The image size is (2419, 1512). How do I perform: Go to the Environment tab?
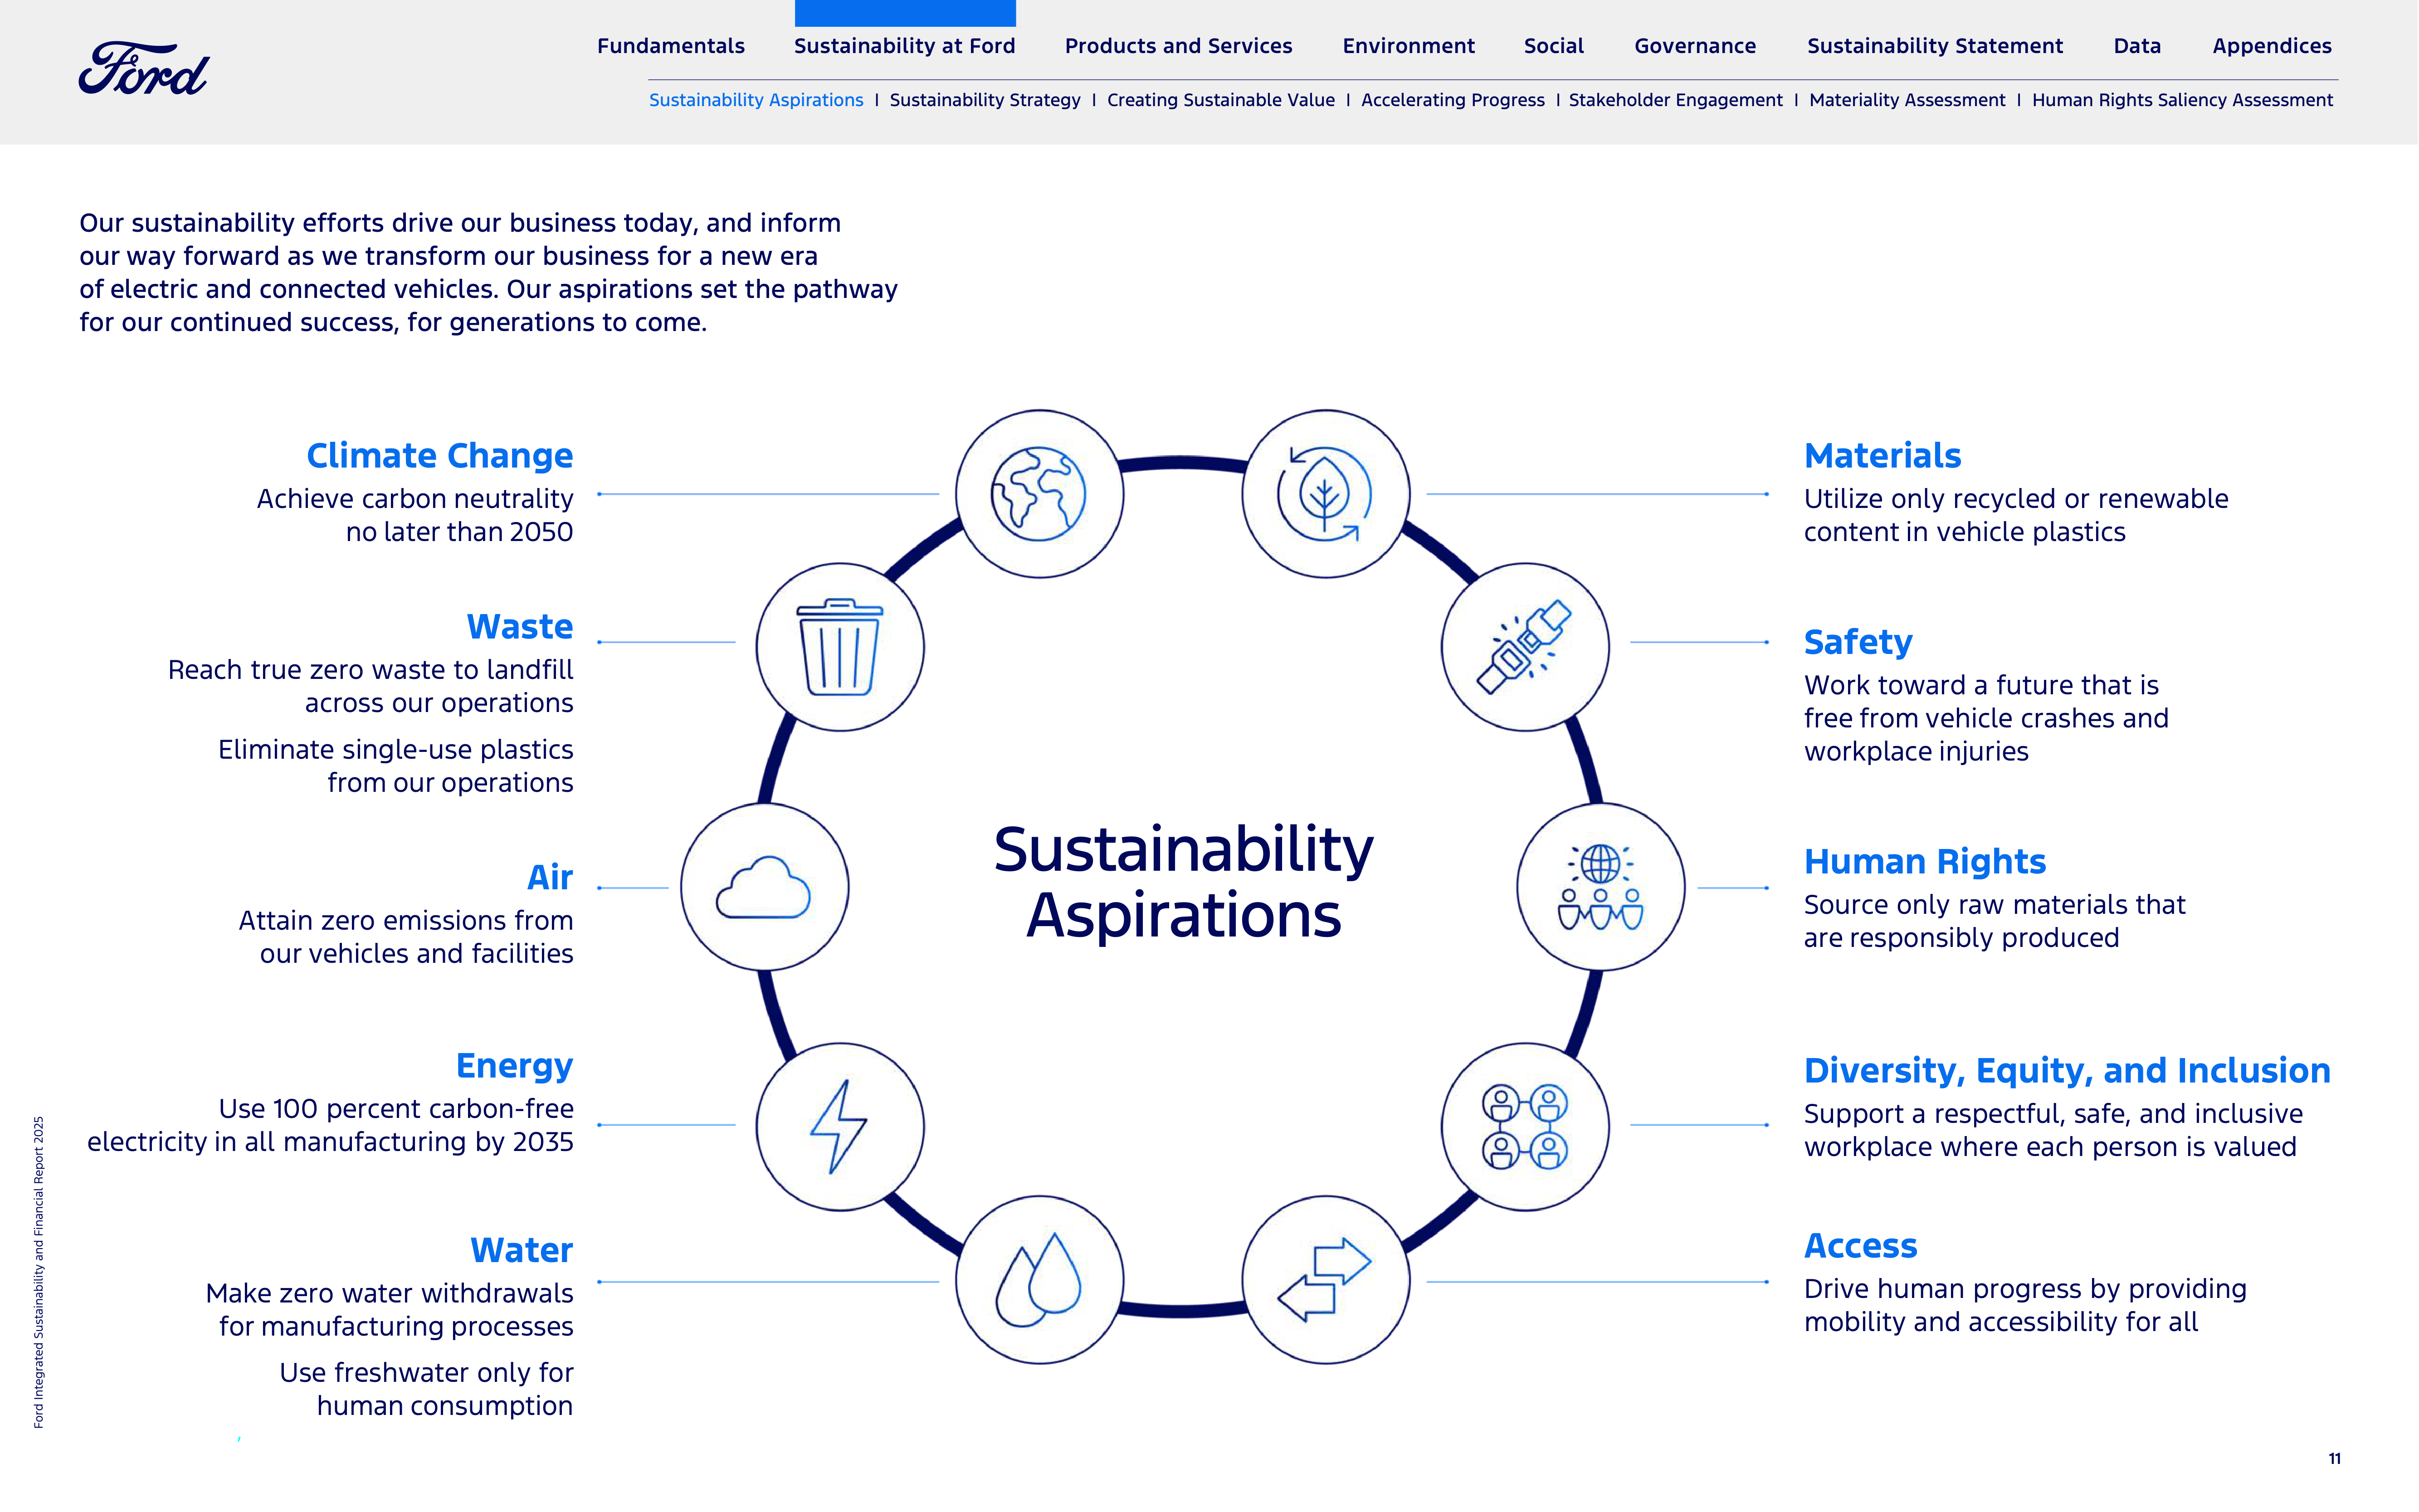(x=1408, y=46)
